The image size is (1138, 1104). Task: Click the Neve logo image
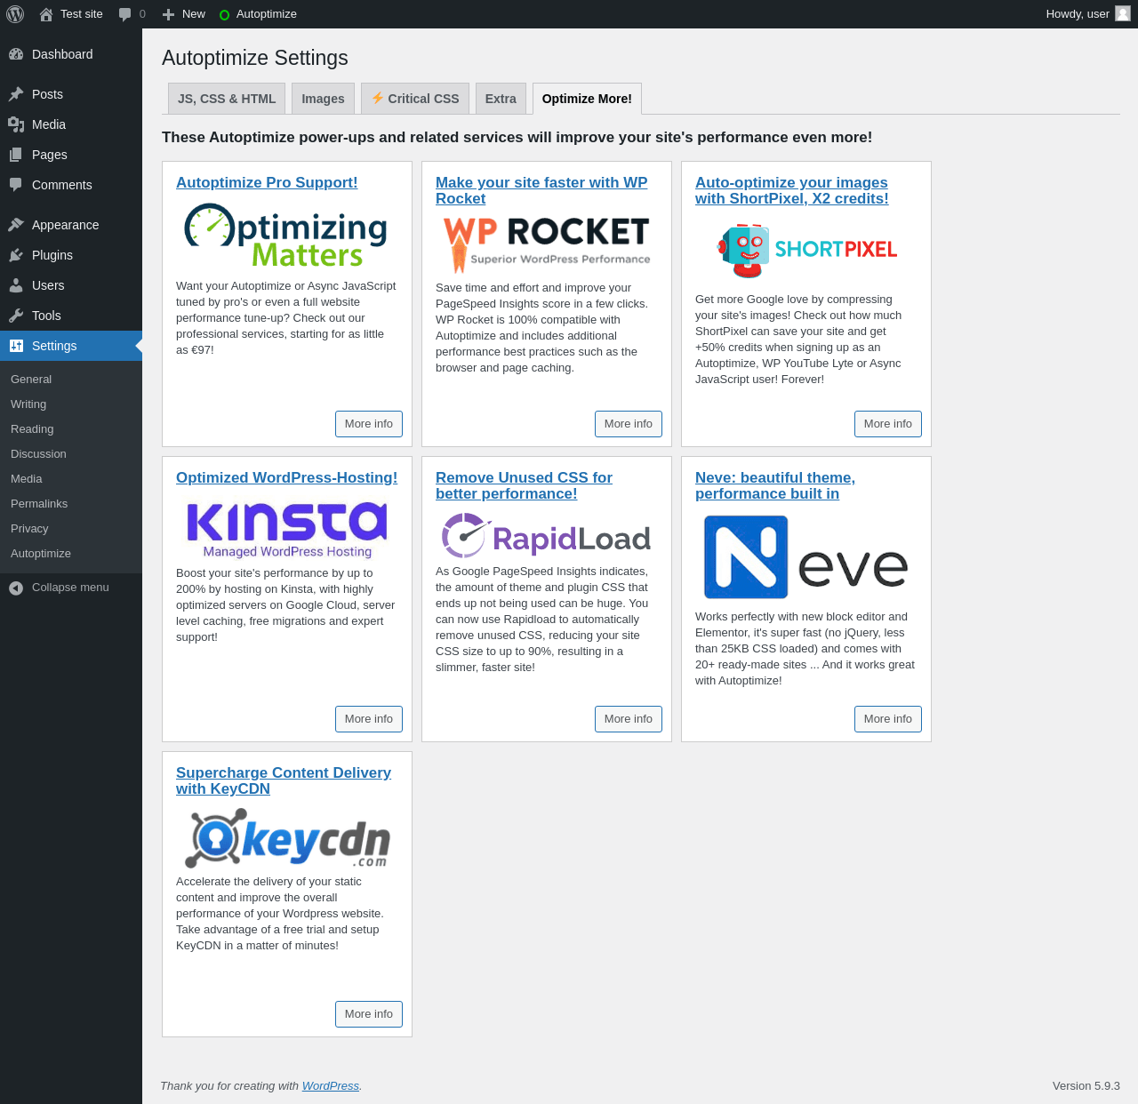click(805, 557)
